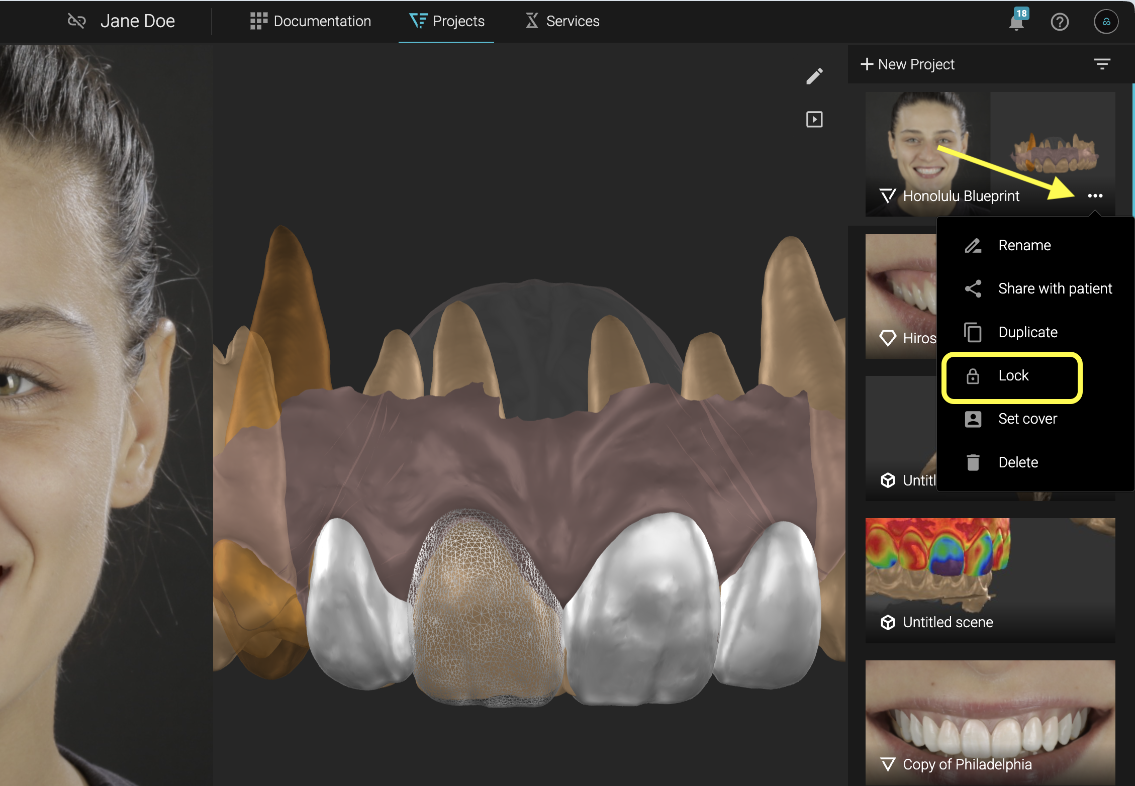
Task: Open the project list filter icon
Action: pyautogui.click(x=1102, y=64)
